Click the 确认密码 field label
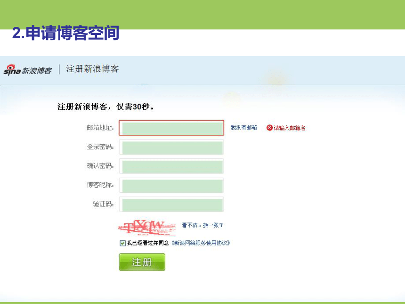The height and width of the screenshot is (304, 405). tap(100, 166)
